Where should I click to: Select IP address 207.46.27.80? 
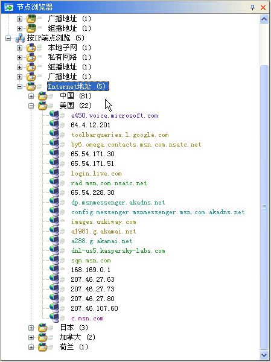click(x=92, y=299)
